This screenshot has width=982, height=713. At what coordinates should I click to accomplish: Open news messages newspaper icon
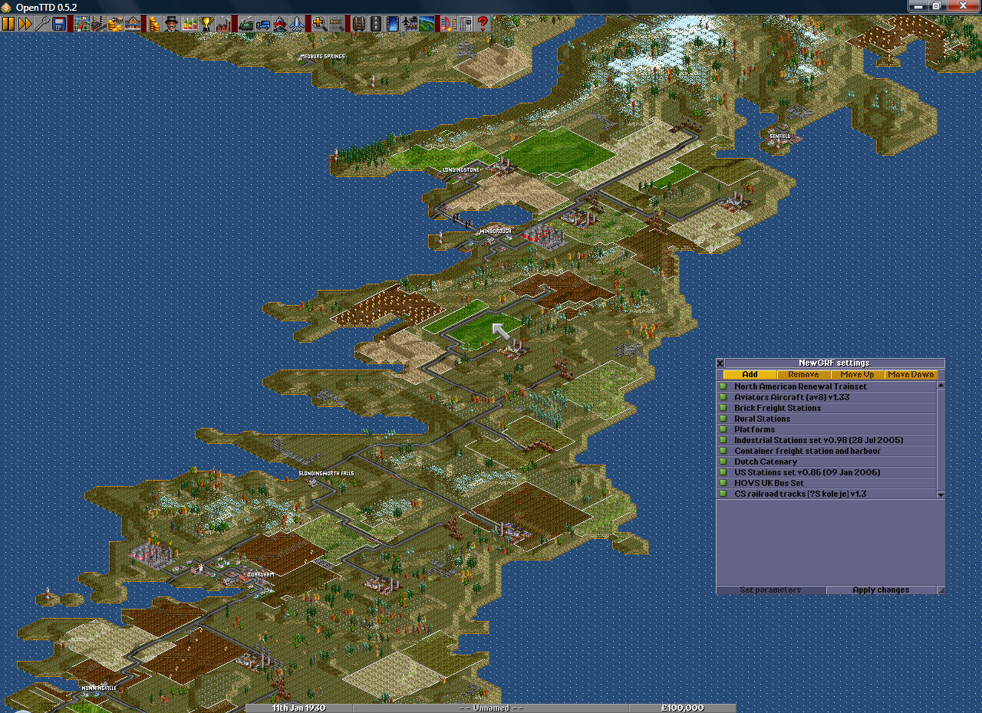point(465,24)
